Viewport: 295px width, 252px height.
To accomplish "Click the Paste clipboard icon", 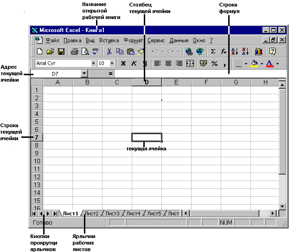I will (130, 52).
